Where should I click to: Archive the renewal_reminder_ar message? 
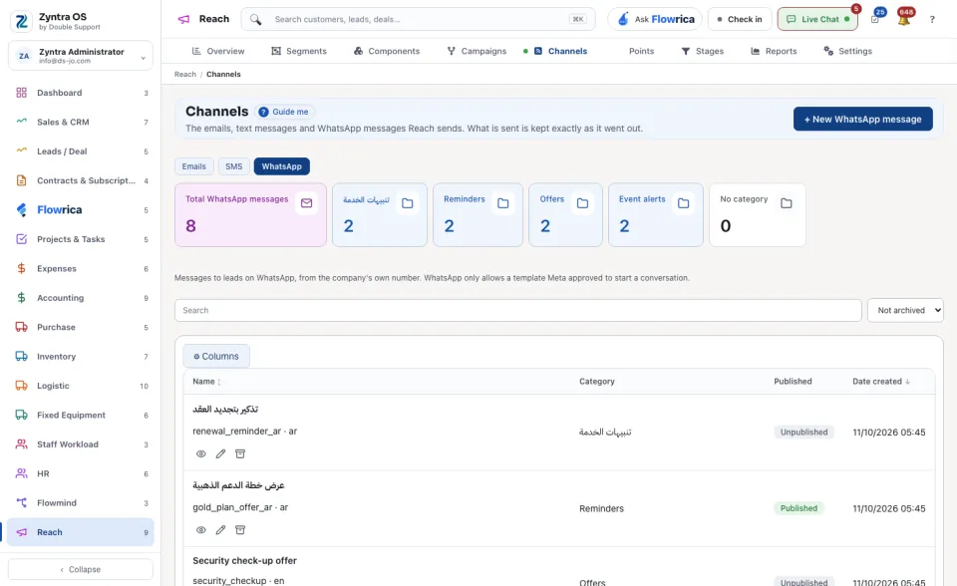point(240,453)
